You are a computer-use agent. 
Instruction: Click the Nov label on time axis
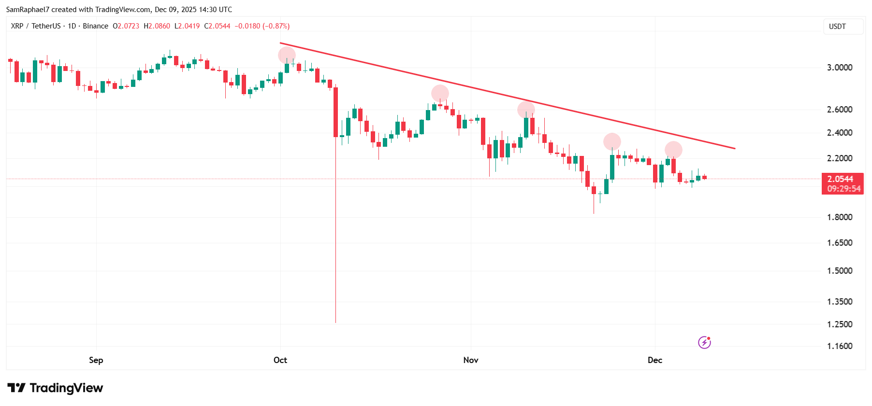coord(470,360)
